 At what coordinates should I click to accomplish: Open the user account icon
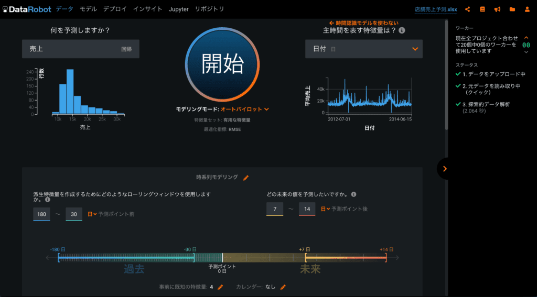(x=527, y=9)
